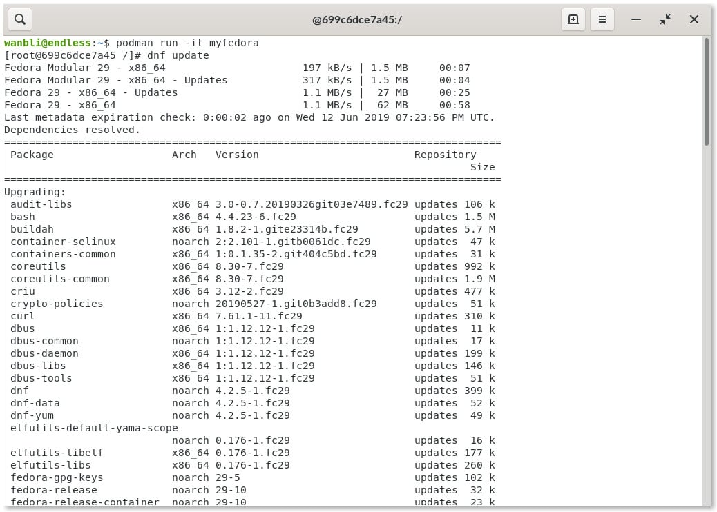Click the '399 k' size of dnf
Viewport: 717px width, 512px height.
point(479,391)
